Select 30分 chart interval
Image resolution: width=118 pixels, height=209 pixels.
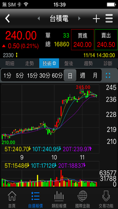tap(45, 75)
